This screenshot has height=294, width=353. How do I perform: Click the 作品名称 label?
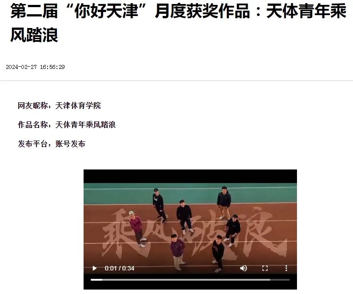tap(32, 125)
